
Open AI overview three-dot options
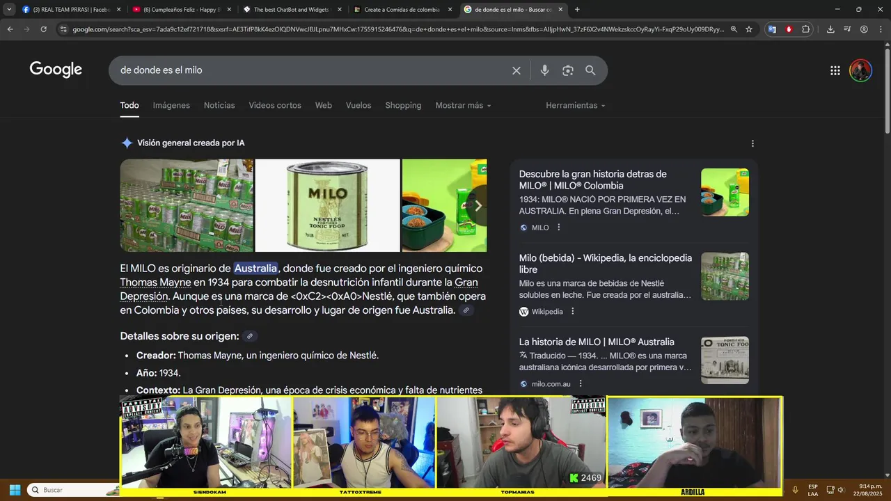coord(752,143)
